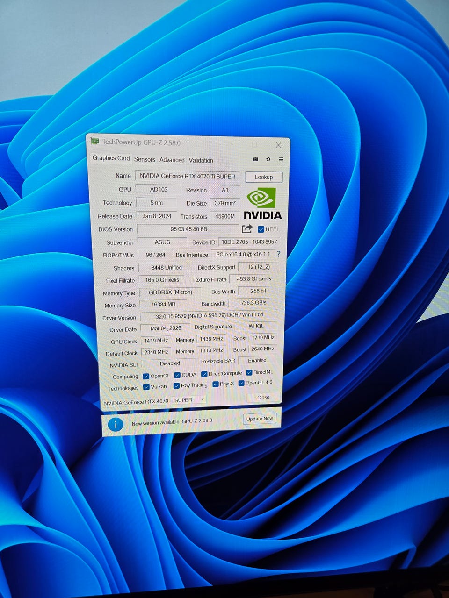
Task: Click the DirectX Support value 12 (12_2)
Action: click(259, 267)
